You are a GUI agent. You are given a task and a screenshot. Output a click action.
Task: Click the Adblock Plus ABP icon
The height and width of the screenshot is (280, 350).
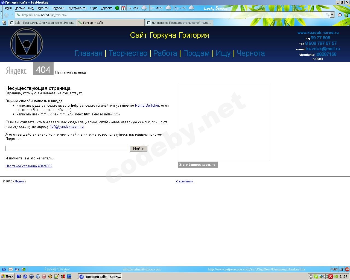347,269
